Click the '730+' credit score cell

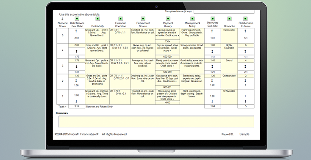[x=168, y=41]
